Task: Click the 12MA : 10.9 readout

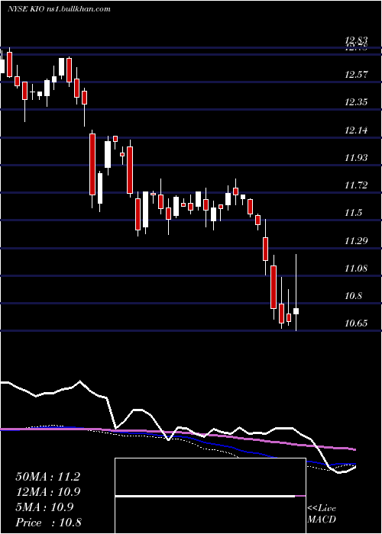Action: (x=48, y=492)
